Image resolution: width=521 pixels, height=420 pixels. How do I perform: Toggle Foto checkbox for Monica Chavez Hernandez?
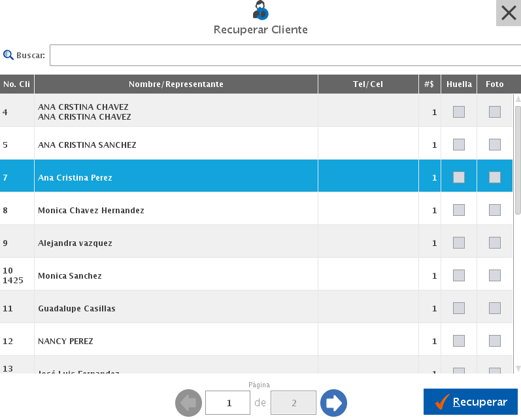[x=495, y=210]
